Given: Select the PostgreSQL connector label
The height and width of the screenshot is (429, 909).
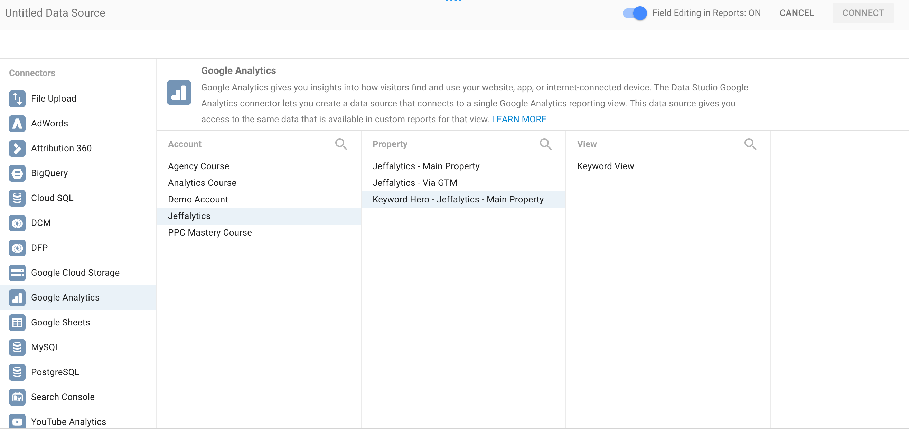Looking at the screenshot, I should pos(55,372).
